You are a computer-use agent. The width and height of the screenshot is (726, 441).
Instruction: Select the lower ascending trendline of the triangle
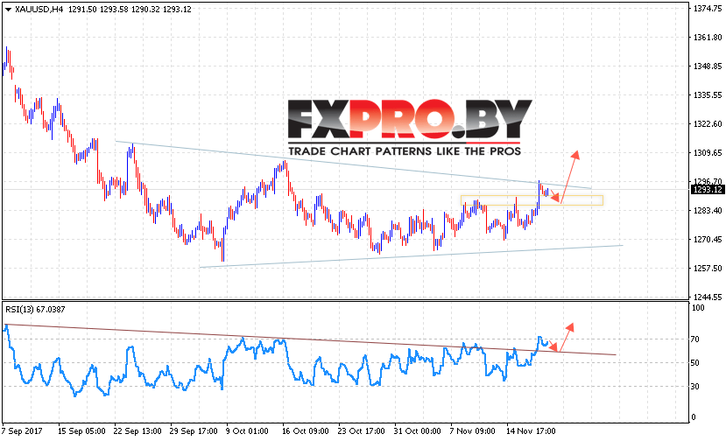pos(411,256)
